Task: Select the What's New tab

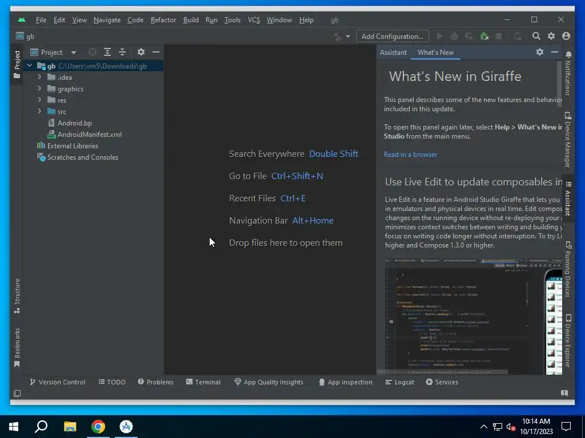Action: tap(435, 52)
